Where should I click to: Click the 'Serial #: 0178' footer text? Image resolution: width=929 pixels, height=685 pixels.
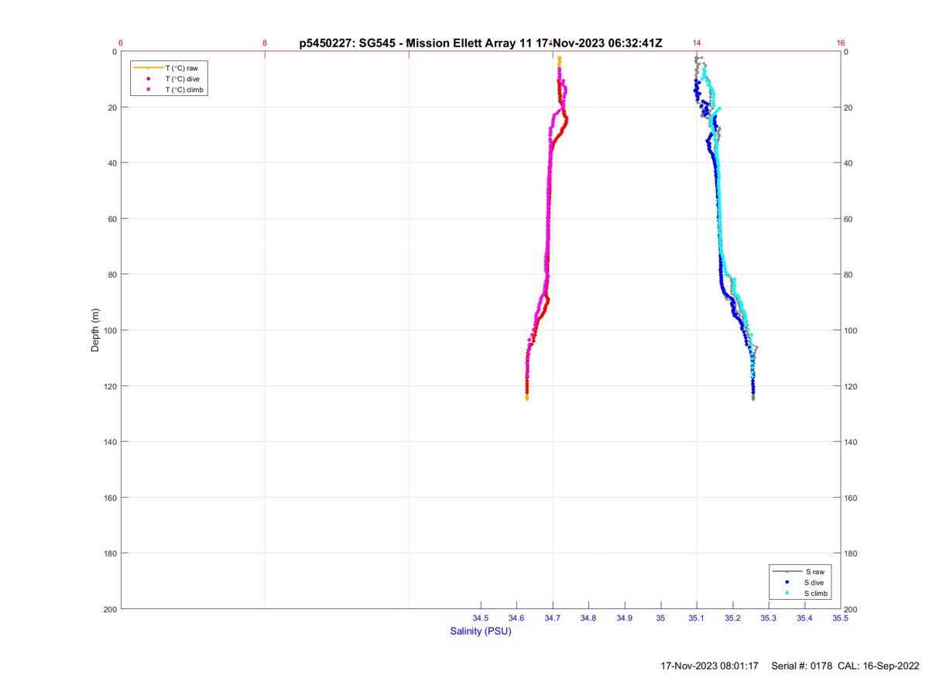tap(802, 666)
